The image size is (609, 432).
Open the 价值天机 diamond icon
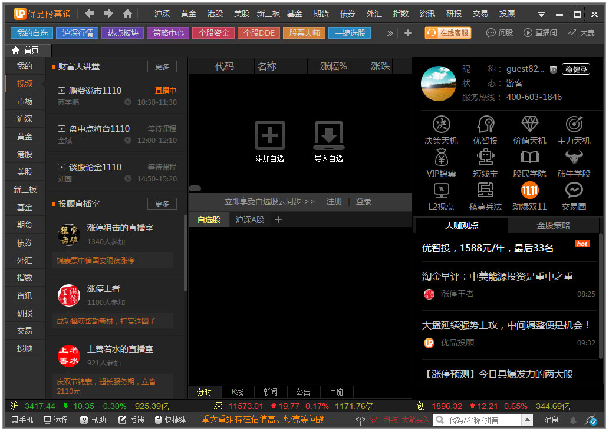[x=529, y=125]
